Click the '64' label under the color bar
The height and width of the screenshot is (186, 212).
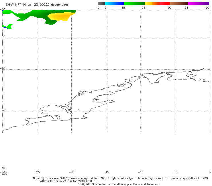pos(187,8)
